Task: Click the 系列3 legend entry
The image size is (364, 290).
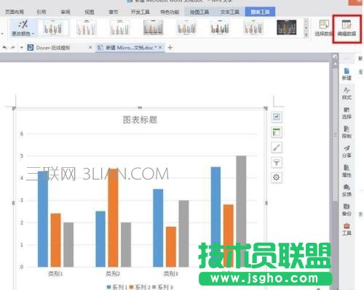Action: [162, 287]
